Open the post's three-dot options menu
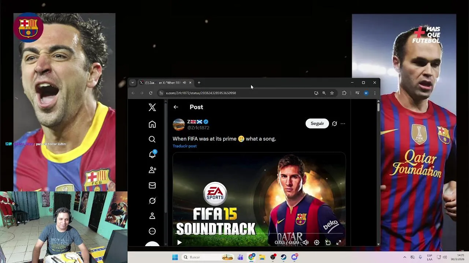The image size is (469, 263). [x=343, y=123]
